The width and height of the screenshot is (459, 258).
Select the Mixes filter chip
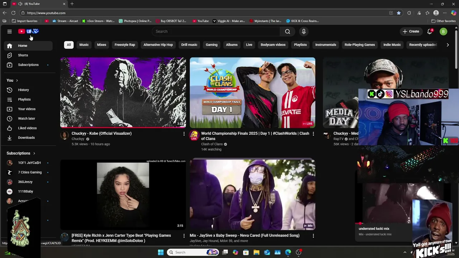101,45
